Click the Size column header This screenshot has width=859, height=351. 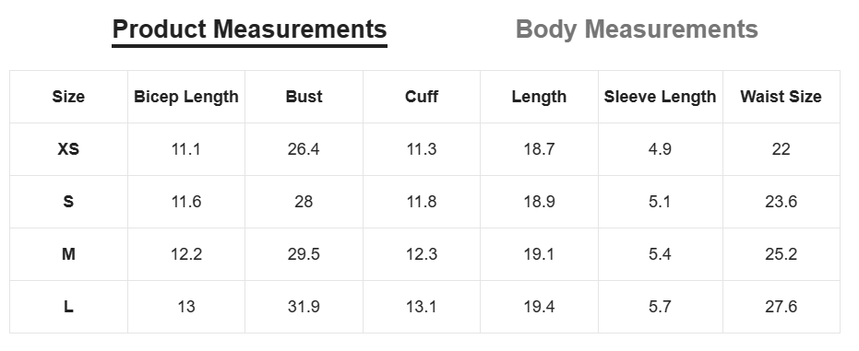click(68, 97)
